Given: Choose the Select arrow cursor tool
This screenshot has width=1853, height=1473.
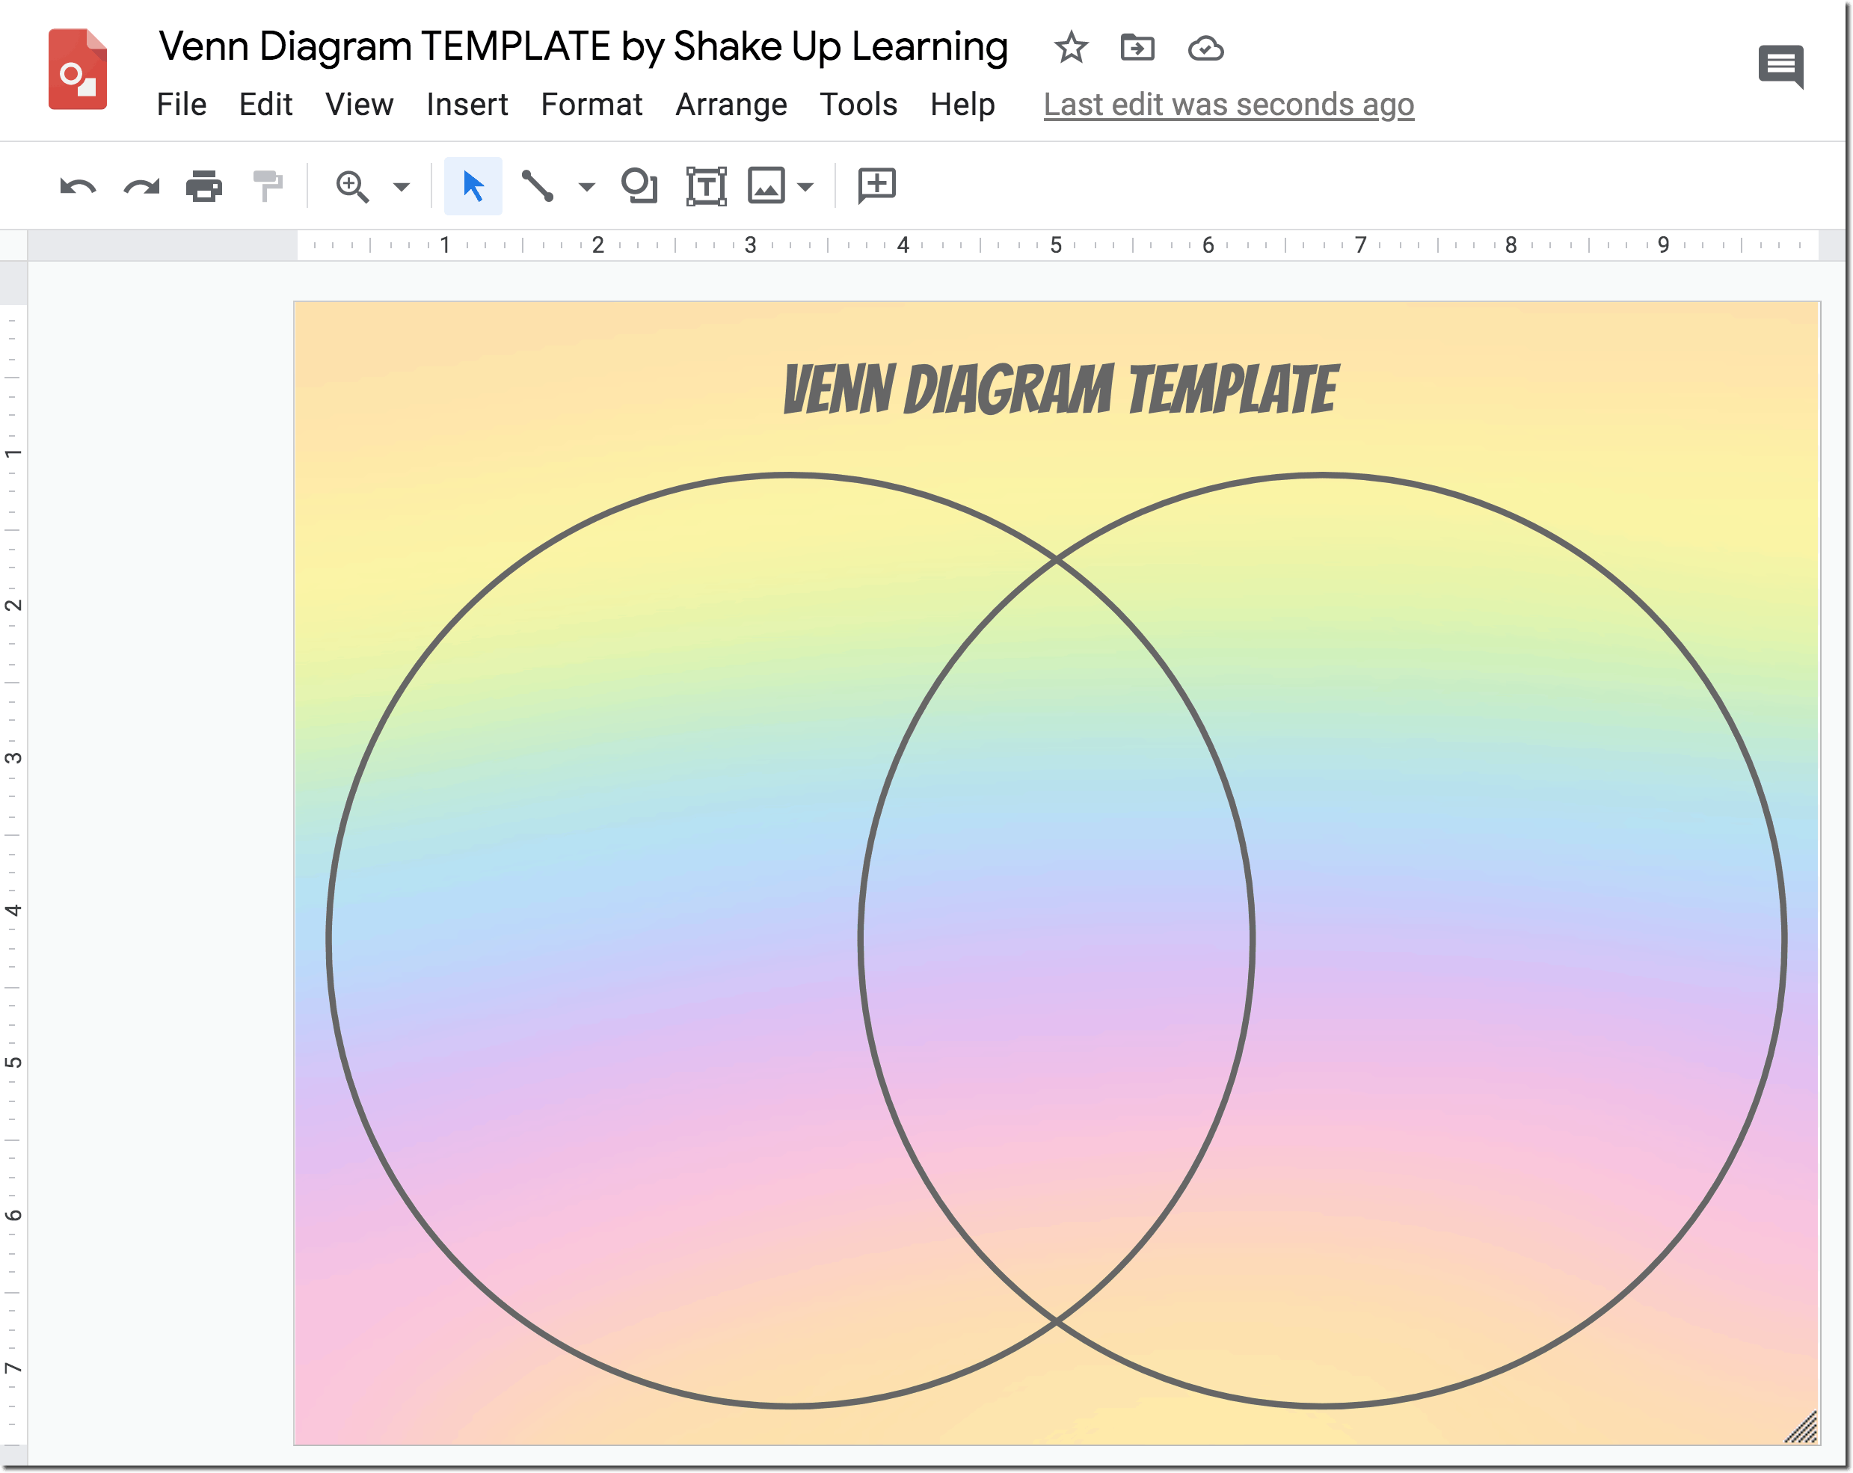Looking at the screenshot, I should tap(473, 186).
